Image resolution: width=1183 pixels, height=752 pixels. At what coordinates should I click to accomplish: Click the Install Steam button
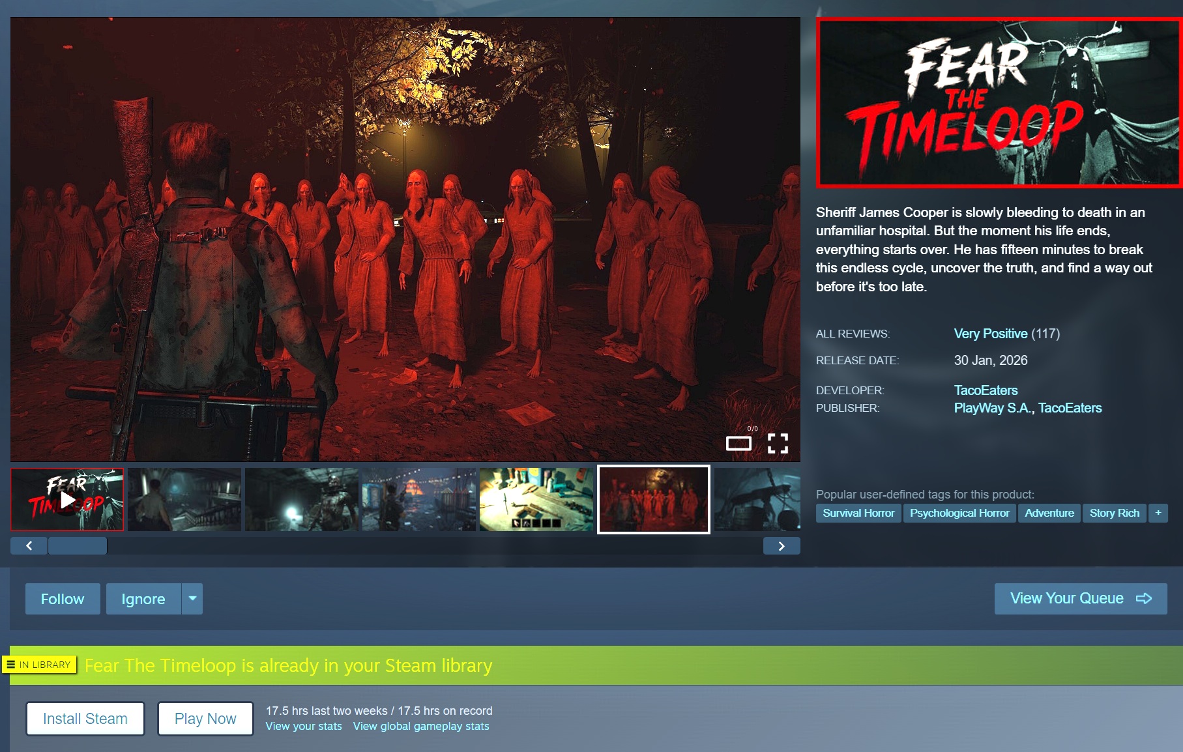[x=85, y=719]
